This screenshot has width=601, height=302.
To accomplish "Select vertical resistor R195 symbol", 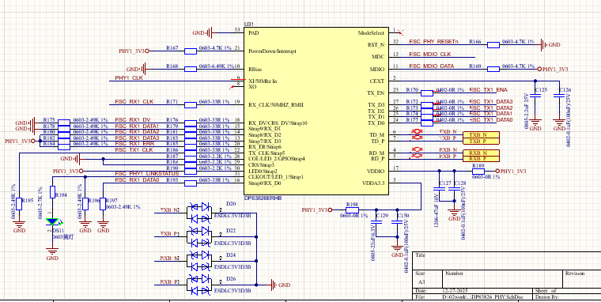I will click(19, 204).
